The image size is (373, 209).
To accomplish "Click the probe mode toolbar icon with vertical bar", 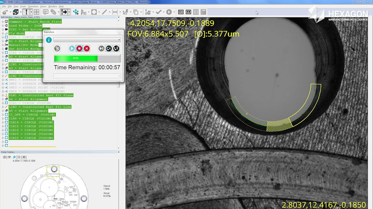I will [x=26, y=12].
